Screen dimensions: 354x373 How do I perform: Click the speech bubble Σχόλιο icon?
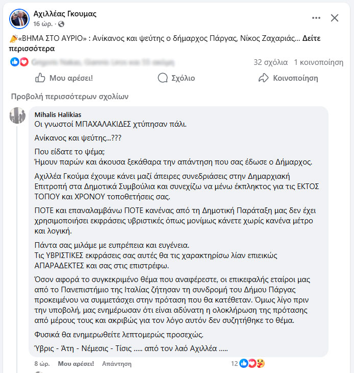pos(163,78)
